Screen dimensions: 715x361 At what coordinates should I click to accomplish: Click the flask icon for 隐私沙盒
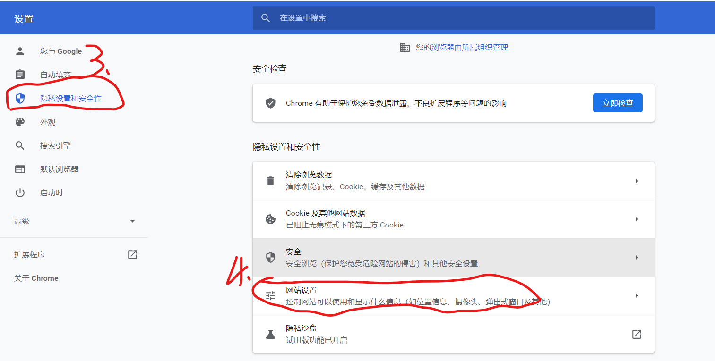pyautogui.click(x=270, y=334)
